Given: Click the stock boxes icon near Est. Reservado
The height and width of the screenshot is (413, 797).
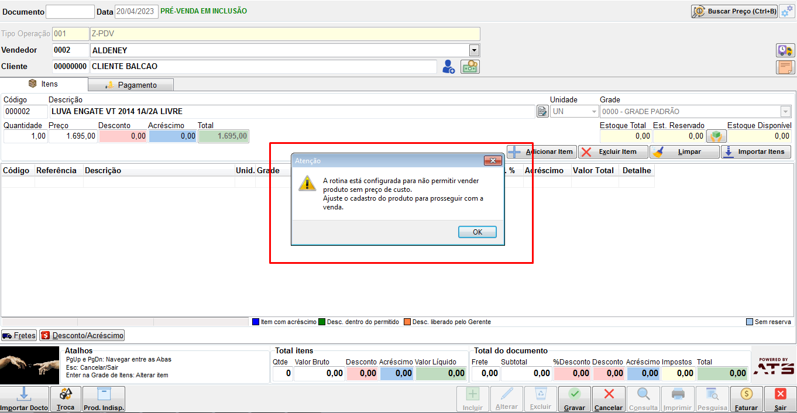Looking at the screenshot, I should pyautogui.click(x=717, y=136).
